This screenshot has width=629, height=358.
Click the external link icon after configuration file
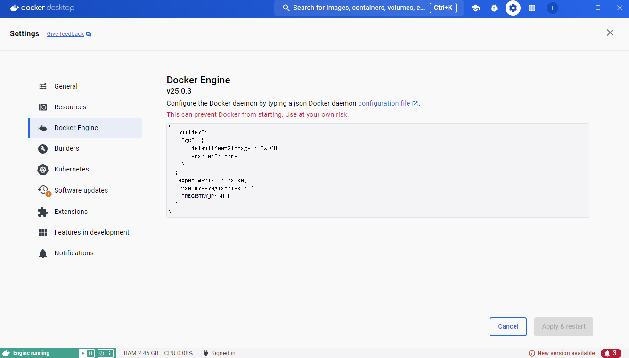[415, 104]
